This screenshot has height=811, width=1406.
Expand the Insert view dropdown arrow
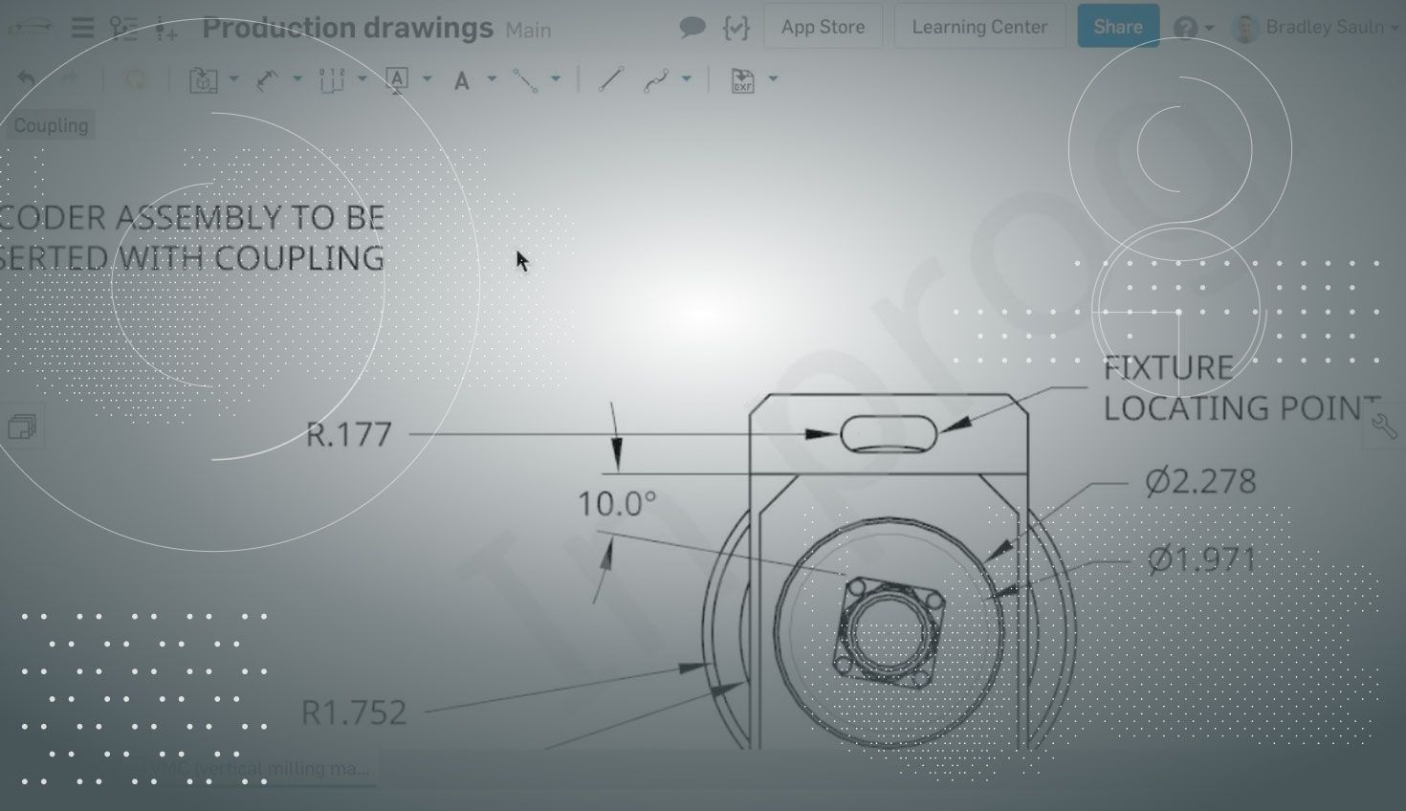point(233,79)
